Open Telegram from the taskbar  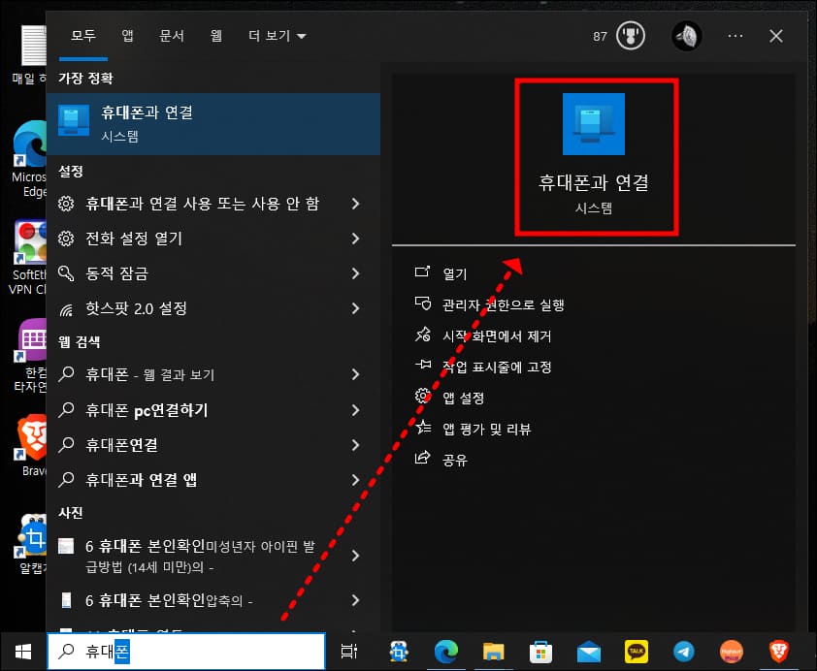[683, 652]
